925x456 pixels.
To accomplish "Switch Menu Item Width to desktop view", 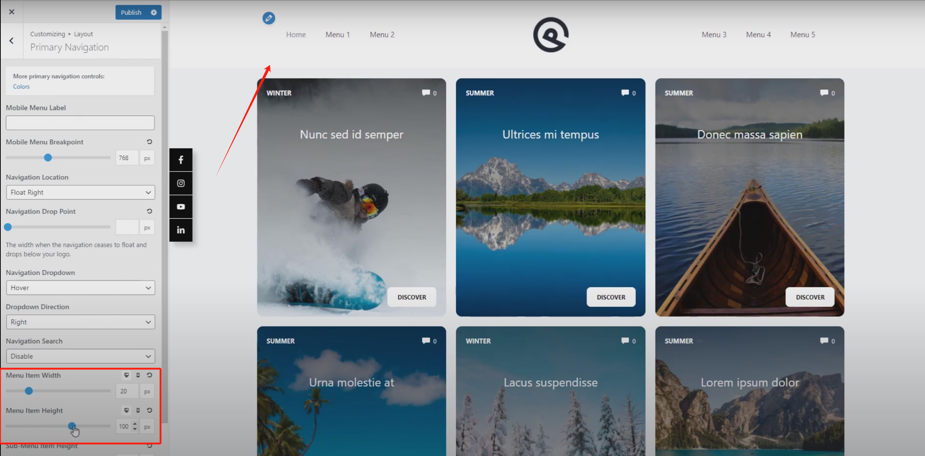I will pos(126,375).
